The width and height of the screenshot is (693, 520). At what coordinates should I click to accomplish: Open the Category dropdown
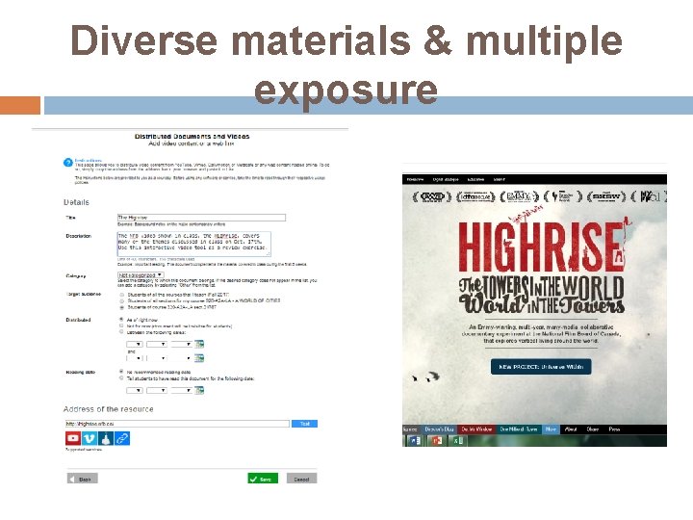141,275
